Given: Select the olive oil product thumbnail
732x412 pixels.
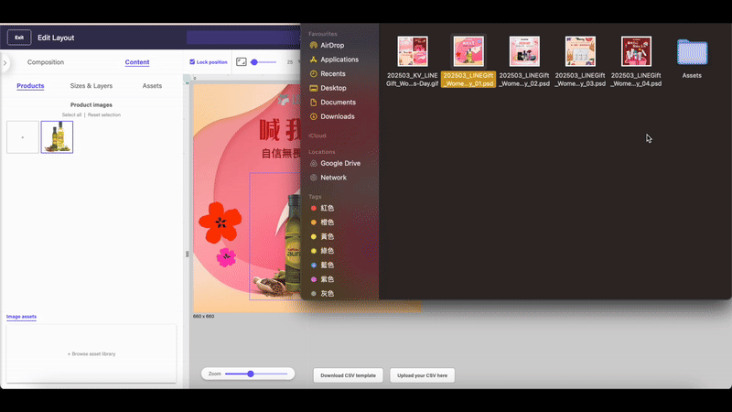Looking at the screenshot, I should 57,136.
